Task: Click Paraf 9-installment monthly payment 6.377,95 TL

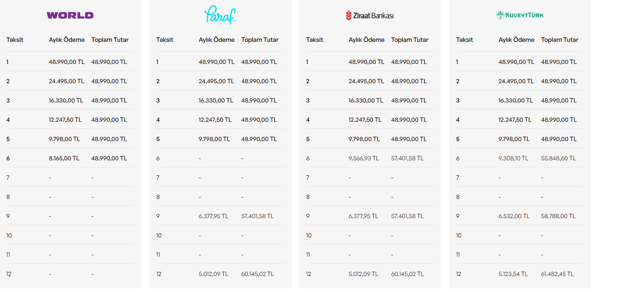Action: [x=213, y=216]
